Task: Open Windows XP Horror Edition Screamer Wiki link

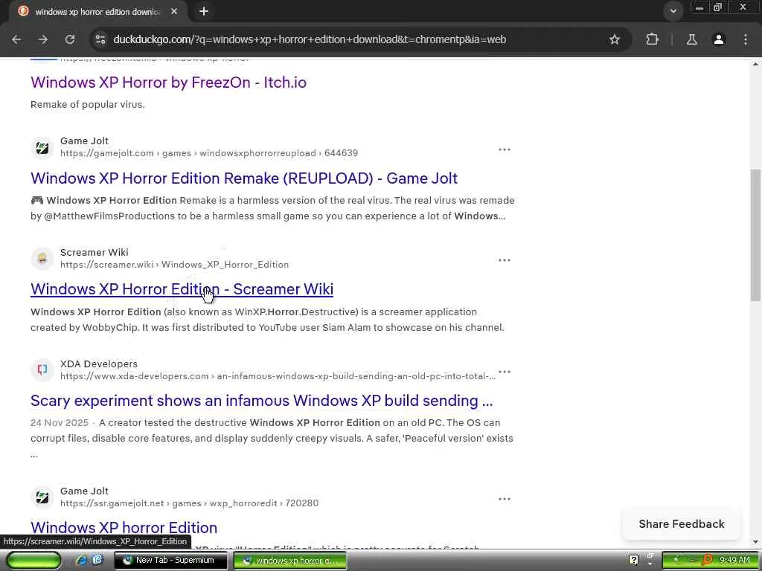Action: (x=182, y=289)
